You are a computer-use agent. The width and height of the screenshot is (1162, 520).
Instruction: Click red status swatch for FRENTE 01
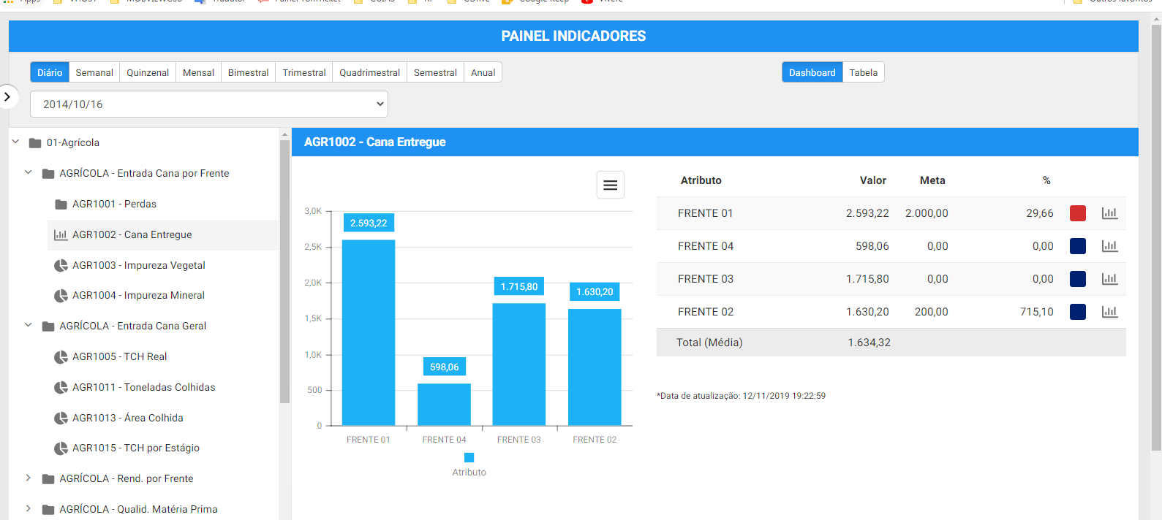coord(1078,213)
